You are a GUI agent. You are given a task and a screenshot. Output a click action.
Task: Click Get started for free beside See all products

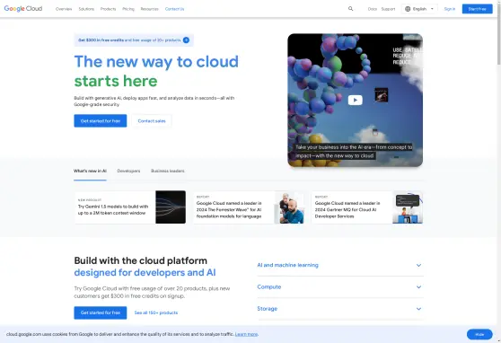tap(101, 312)
